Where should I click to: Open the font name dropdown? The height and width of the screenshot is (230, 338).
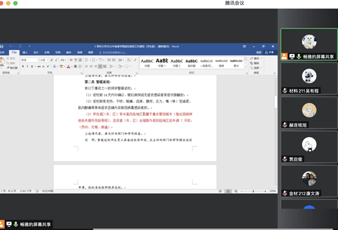[x=30, y=60]
